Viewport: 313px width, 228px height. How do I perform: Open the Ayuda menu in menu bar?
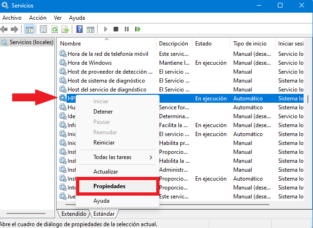(x=77, y=18)
